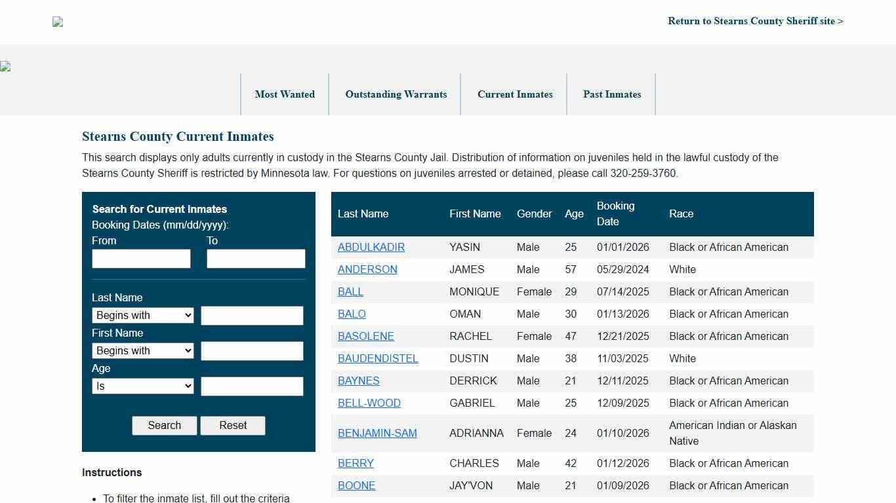
Task: View details for inmate ANDERSON
Action: (x=367, y=269)
